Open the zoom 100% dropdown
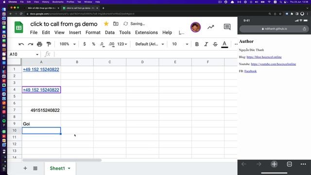Image resolution: width=311 pixels, height=175 pixels. tap(68, 44)
